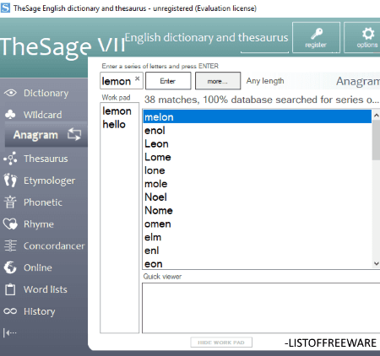Click the results list scrollbar thumb
380x356 pixels.
coord(376,140)
